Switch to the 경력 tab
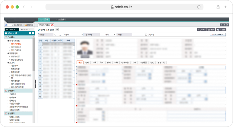Viewport: 233px width, 127px height. [87, 63]
